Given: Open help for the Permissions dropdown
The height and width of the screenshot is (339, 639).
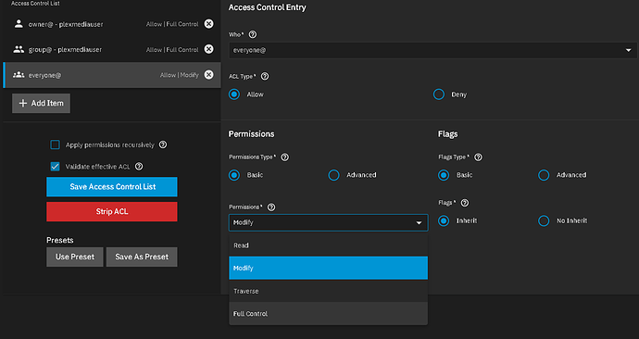Looking at the screenshot, I should 271,207.
